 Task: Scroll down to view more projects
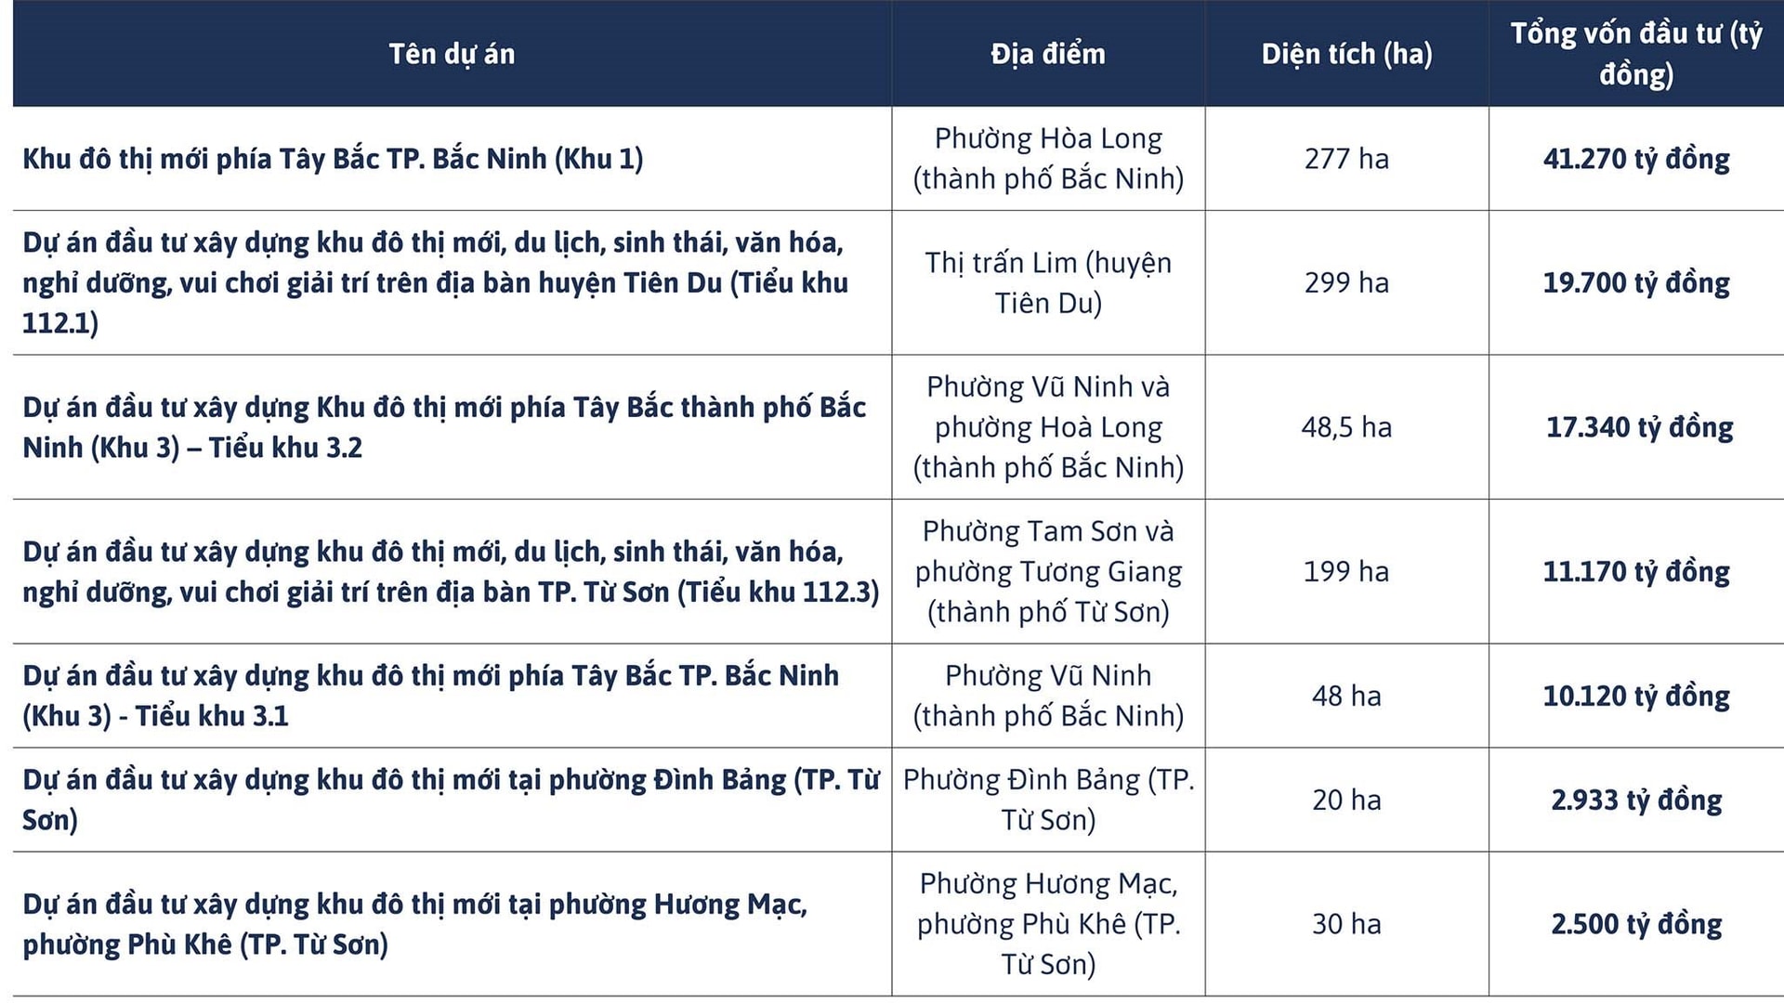[892, 956]
